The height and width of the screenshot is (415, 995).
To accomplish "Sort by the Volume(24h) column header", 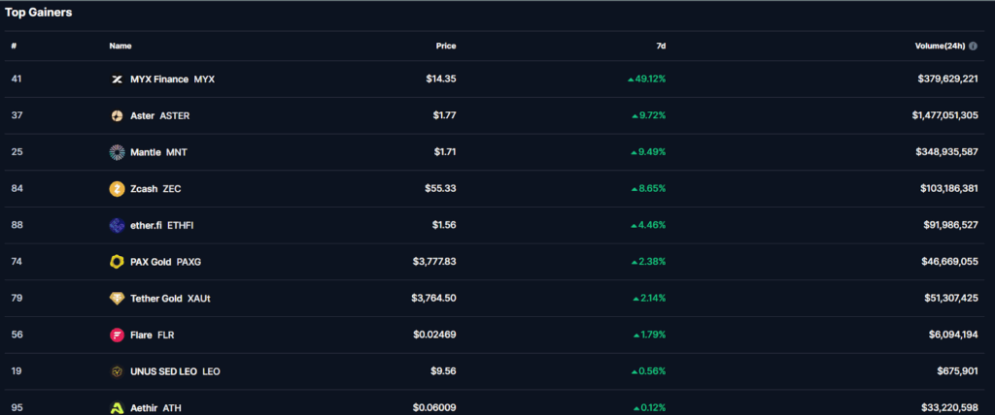I will (939, 46).
